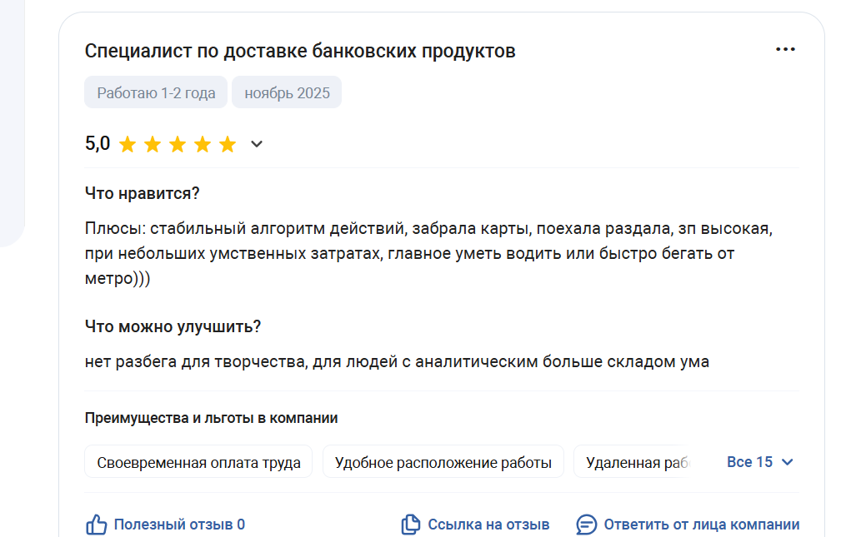Click the chevron next to 'Все 15'
The image size is (846, 537).
[788, 463]
